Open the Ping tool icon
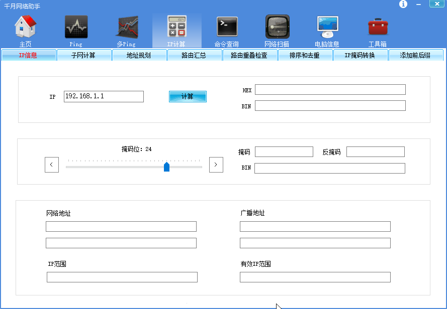447x309 pixels. click(x=76, y=28)
